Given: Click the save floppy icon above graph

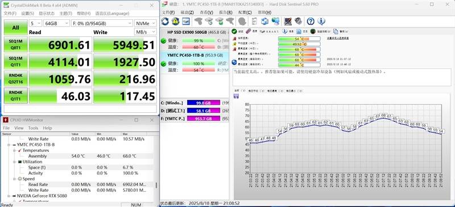Looking at the screenshot, I should [x=236, y=96].
